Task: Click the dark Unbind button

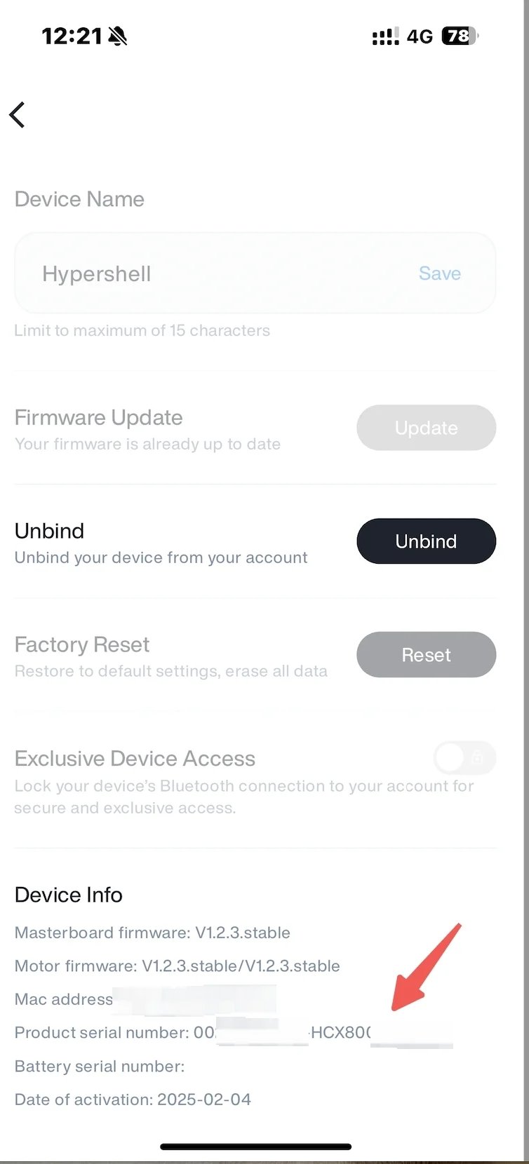Action: tap(427, 541)
